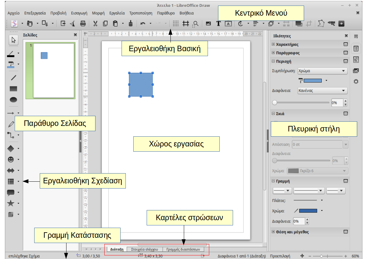Click the Cut scissors icon
The image size is (366, 259).
tap(95, 23)
